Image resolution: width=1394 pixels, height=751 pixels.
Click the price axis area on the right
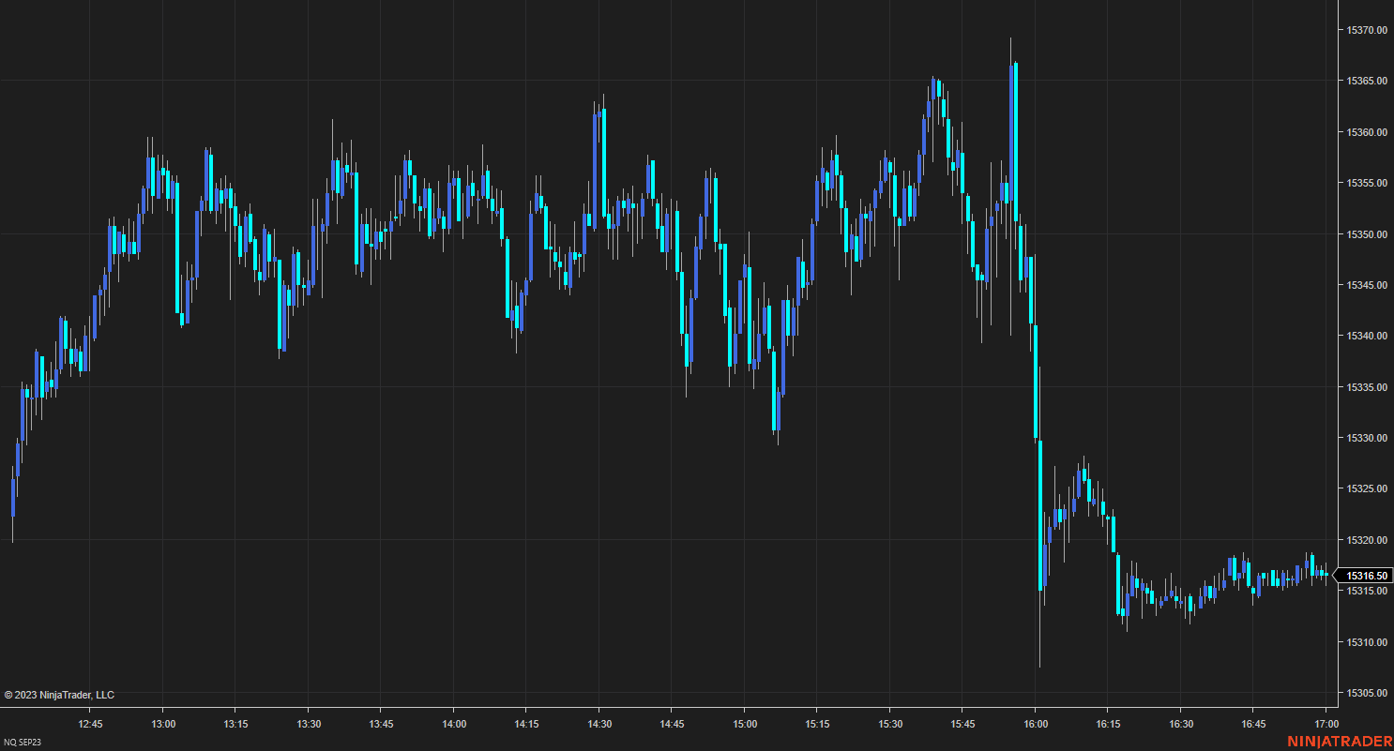[1366, 281]
